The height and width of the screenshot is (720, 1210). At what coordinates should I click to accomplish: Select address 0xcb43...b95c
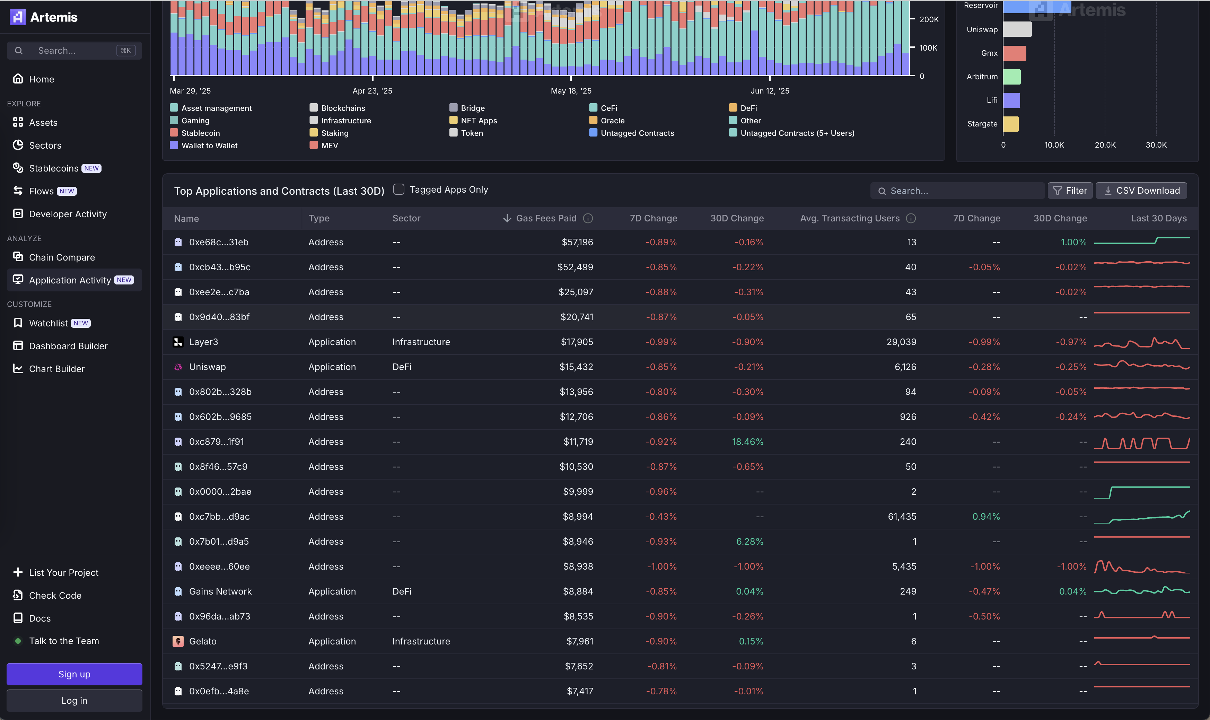point(220,267)
